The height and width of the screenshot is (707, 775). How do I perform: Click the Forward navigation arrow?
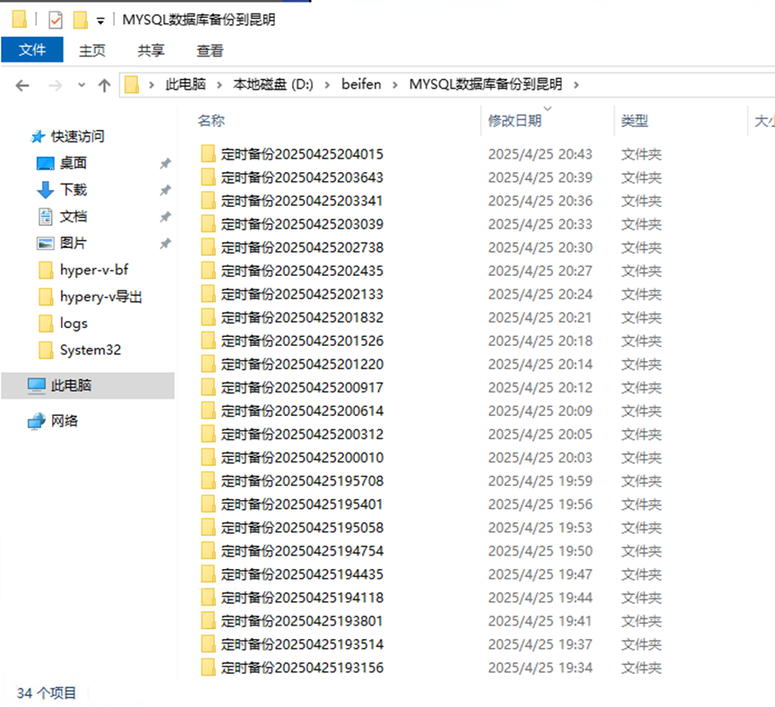coord(56,85)
